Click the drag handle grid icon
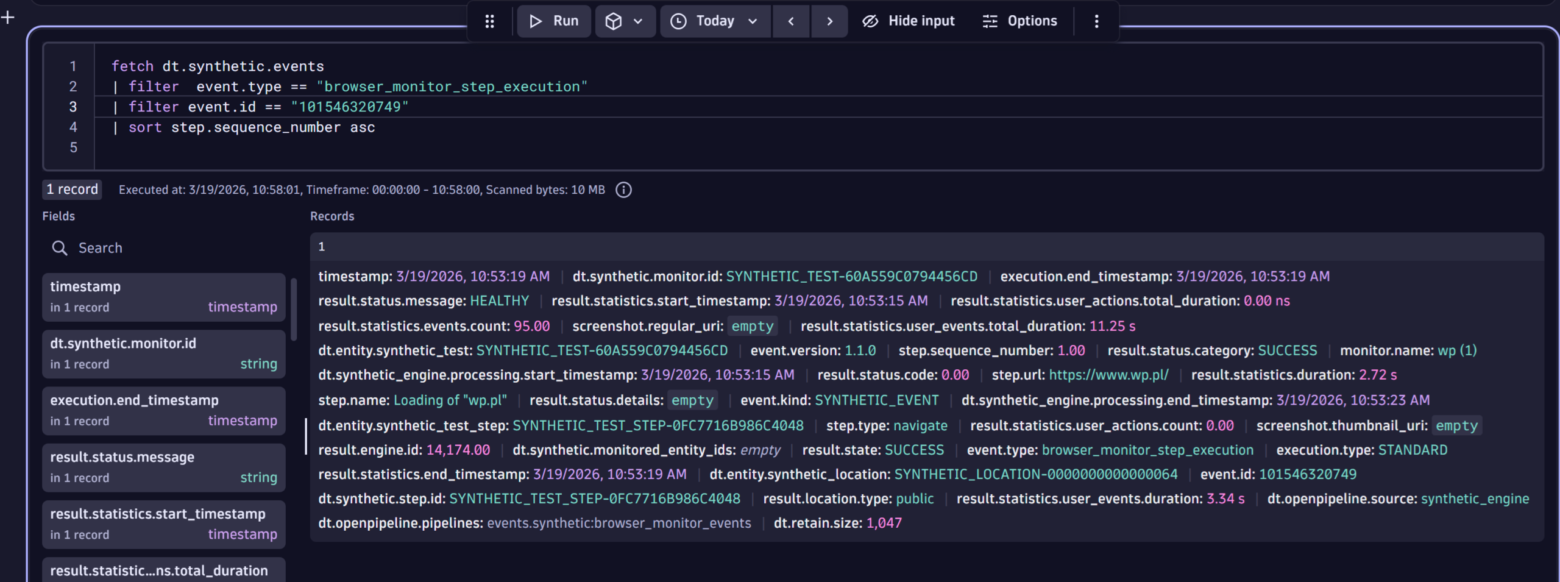The image size is (1560, 582). coord(491,21)
